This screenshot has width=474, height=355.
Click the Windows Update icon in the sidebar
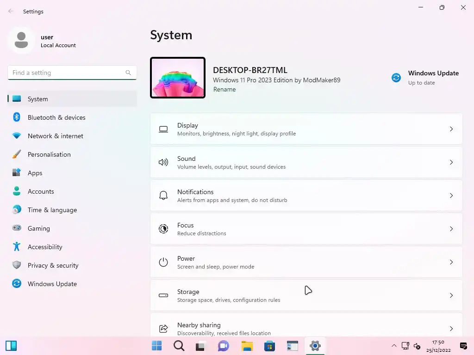click(17, 283)
